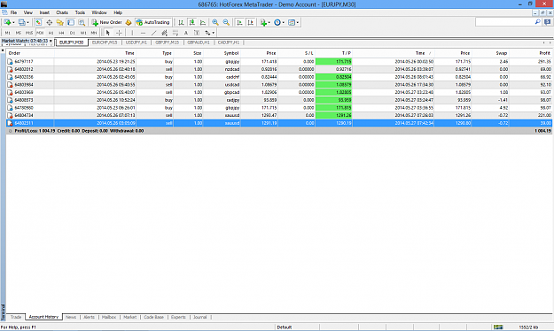Zoom in on the chart
Image resolution: width=554 pixels, height=331 pixels.
215,22
